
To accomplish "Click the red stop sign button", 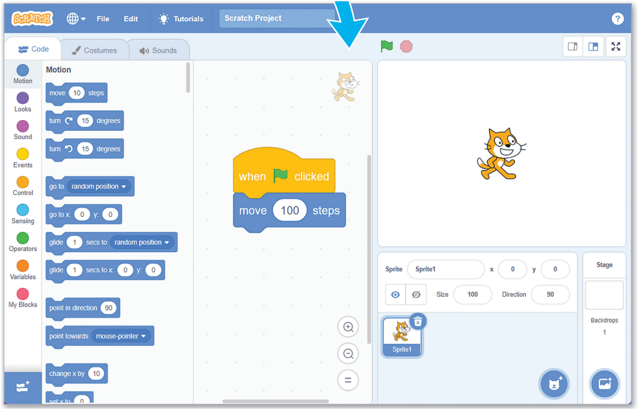I will point(406,47).
